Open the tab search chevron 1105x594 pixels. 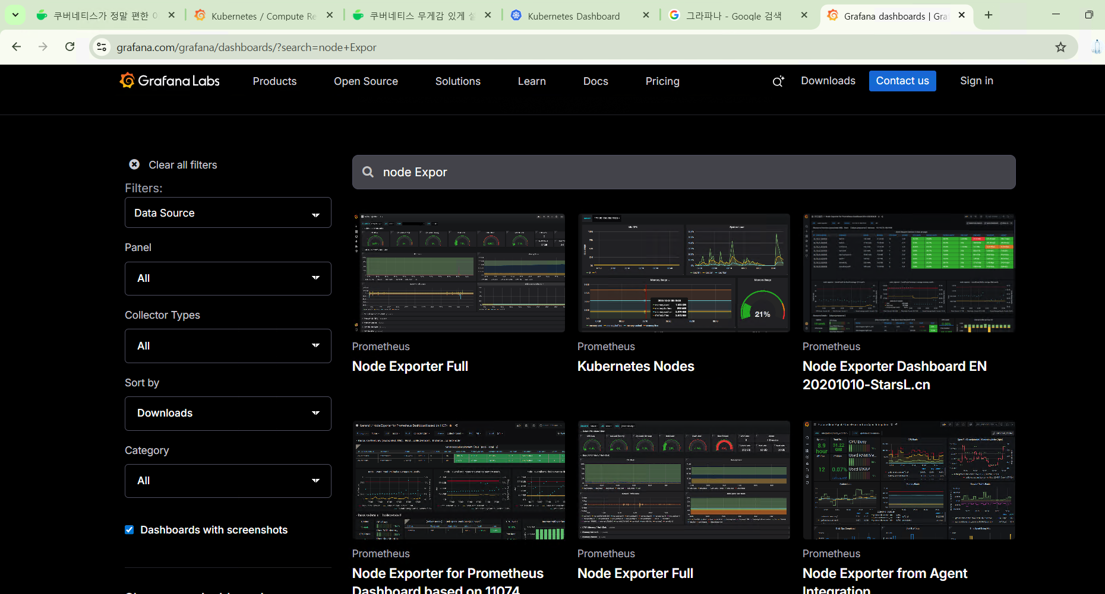tap(15, 15)
